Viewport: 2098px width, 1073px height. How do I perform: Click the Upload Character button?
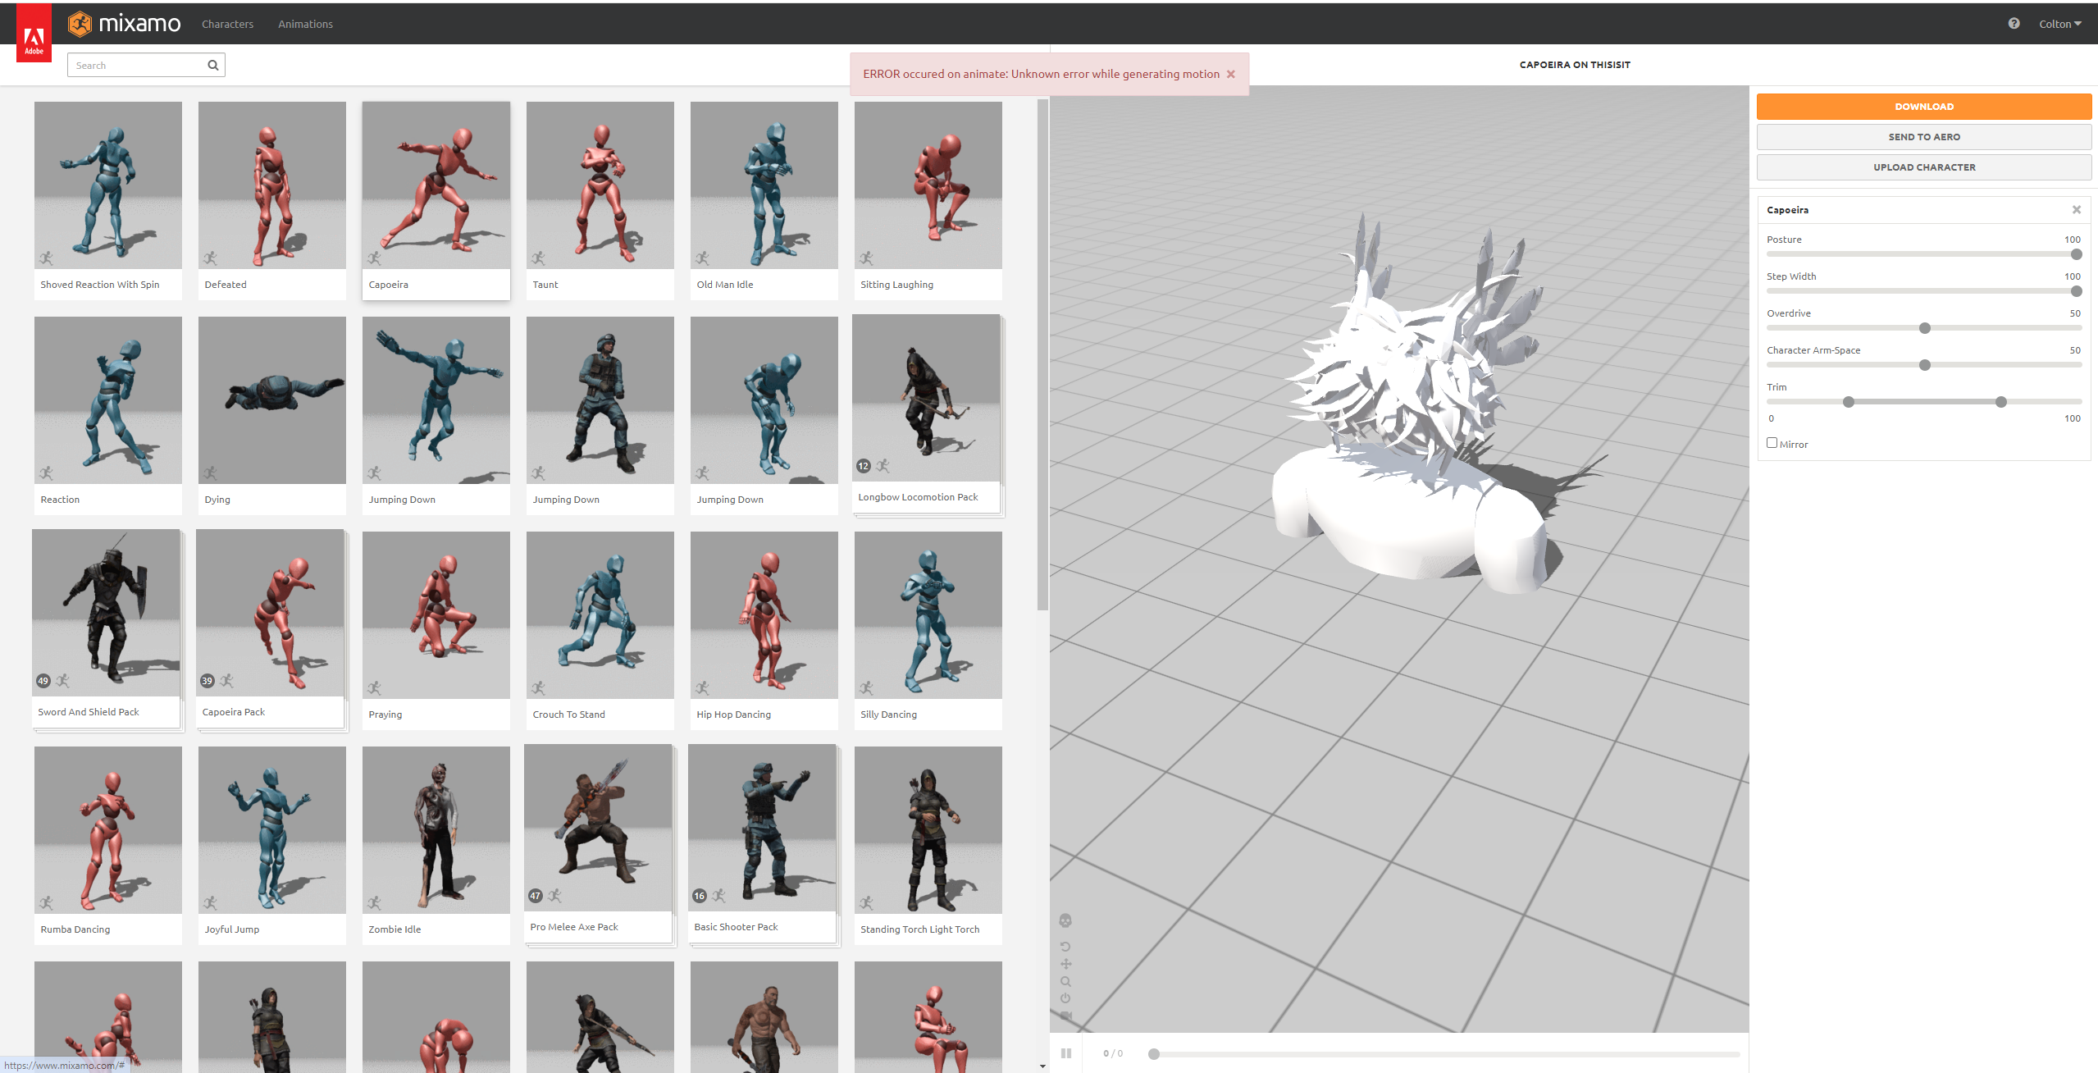point(1923,167)
